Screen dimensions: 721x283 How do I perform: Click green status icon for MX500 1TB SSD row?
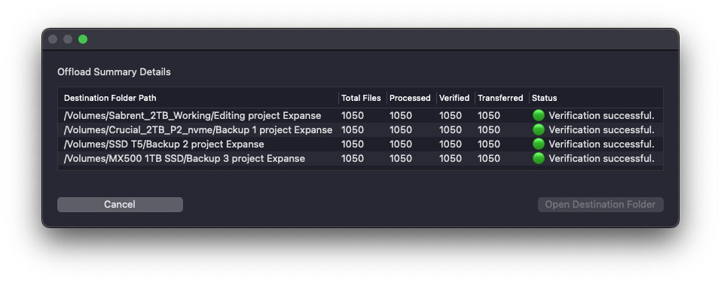point(539,158)
